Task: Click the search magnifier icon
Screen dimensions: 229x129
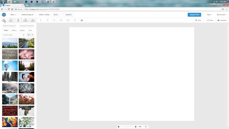Action: click(x=24, y=35)
